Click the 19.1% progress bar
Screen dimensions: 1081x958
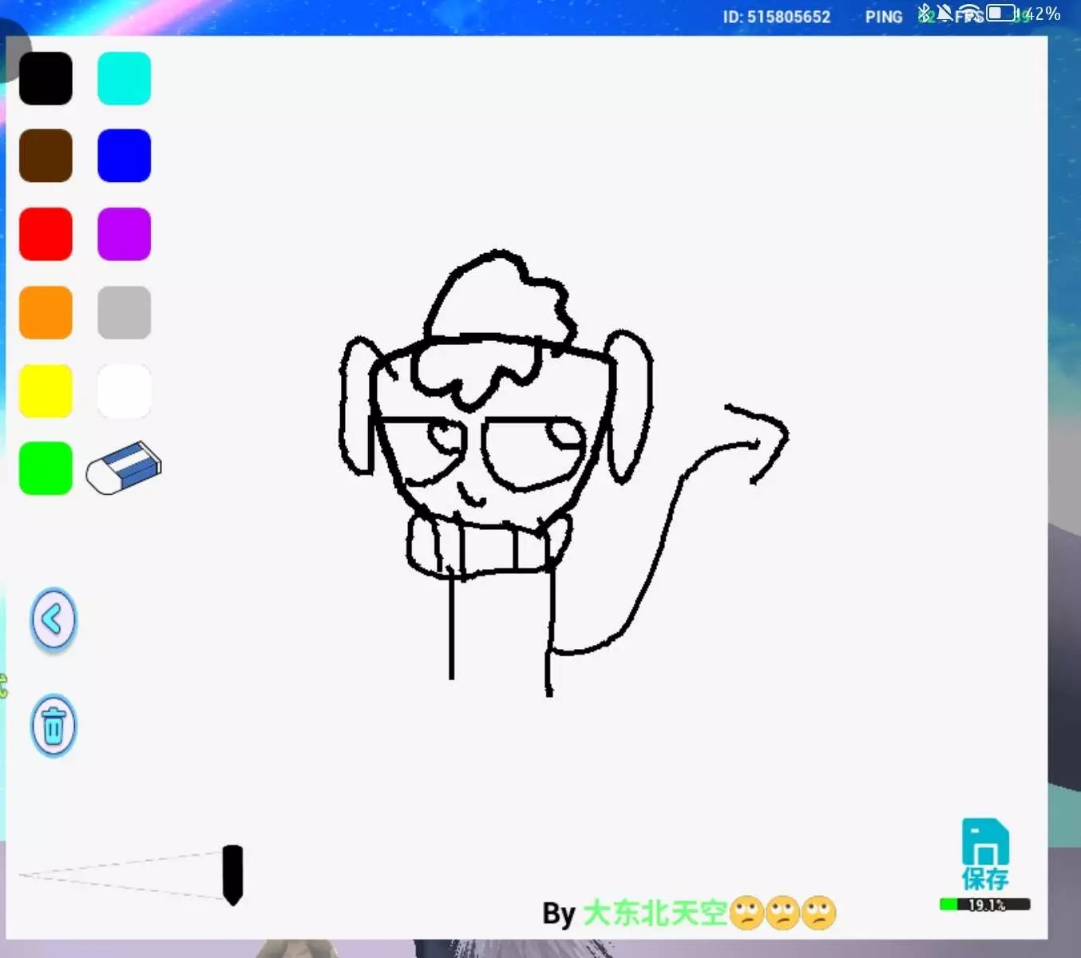click(985, 905)
